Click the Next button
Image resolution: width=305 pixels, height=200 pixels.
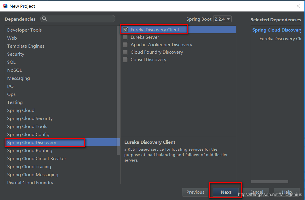click(x=226, y=192)
